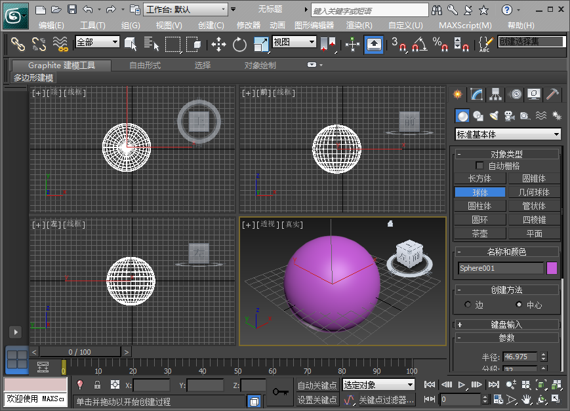The height and width of the screenshot is (411, 570).
Task: Open the 编辑(E) menu
Action: tap(51, 26)
